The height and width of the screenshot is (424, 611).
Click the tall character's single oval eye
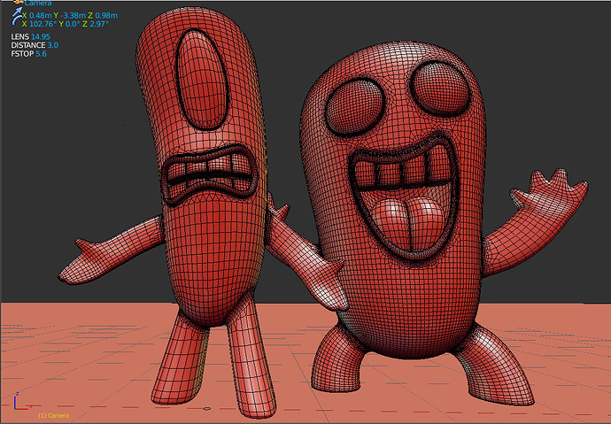pyautogui.click(x=202, y=80)
